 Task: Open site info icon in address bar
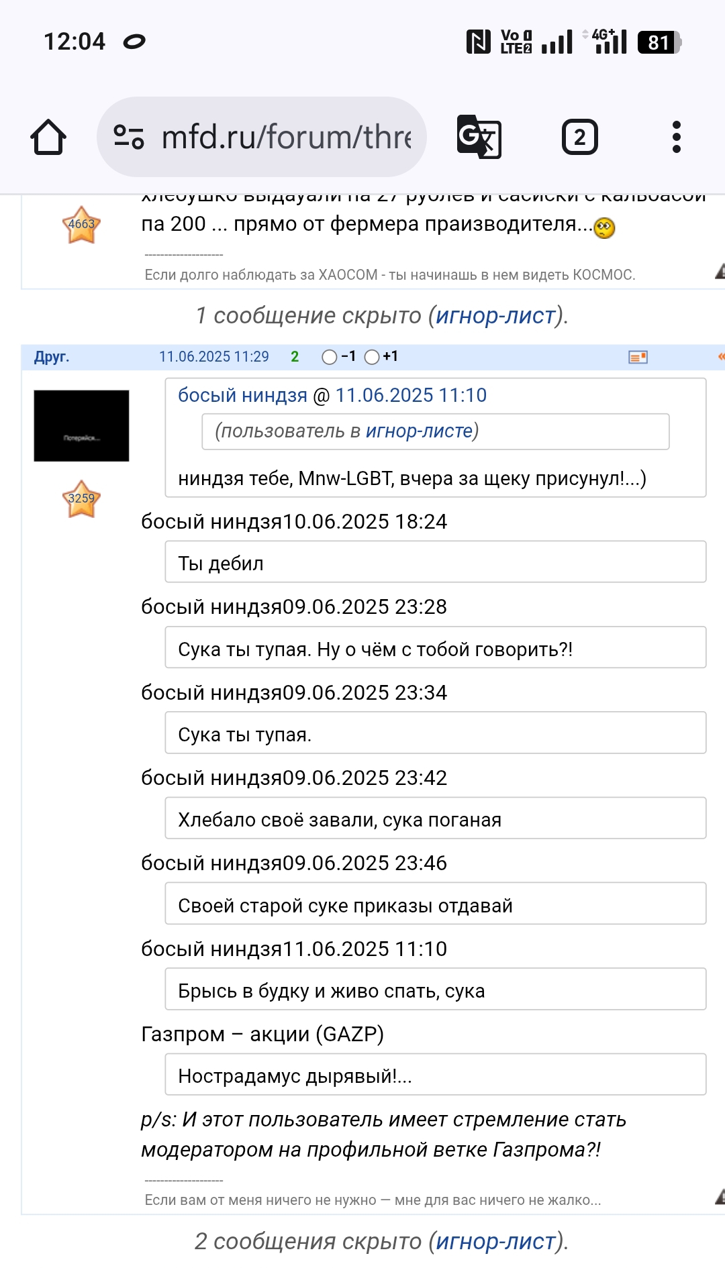(x=128, y=137)
